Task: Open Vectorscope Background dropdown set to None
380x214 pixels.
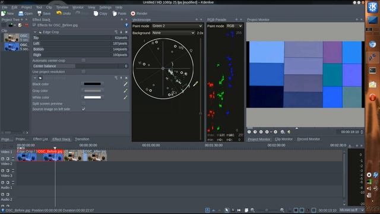Action: point(173,33)
